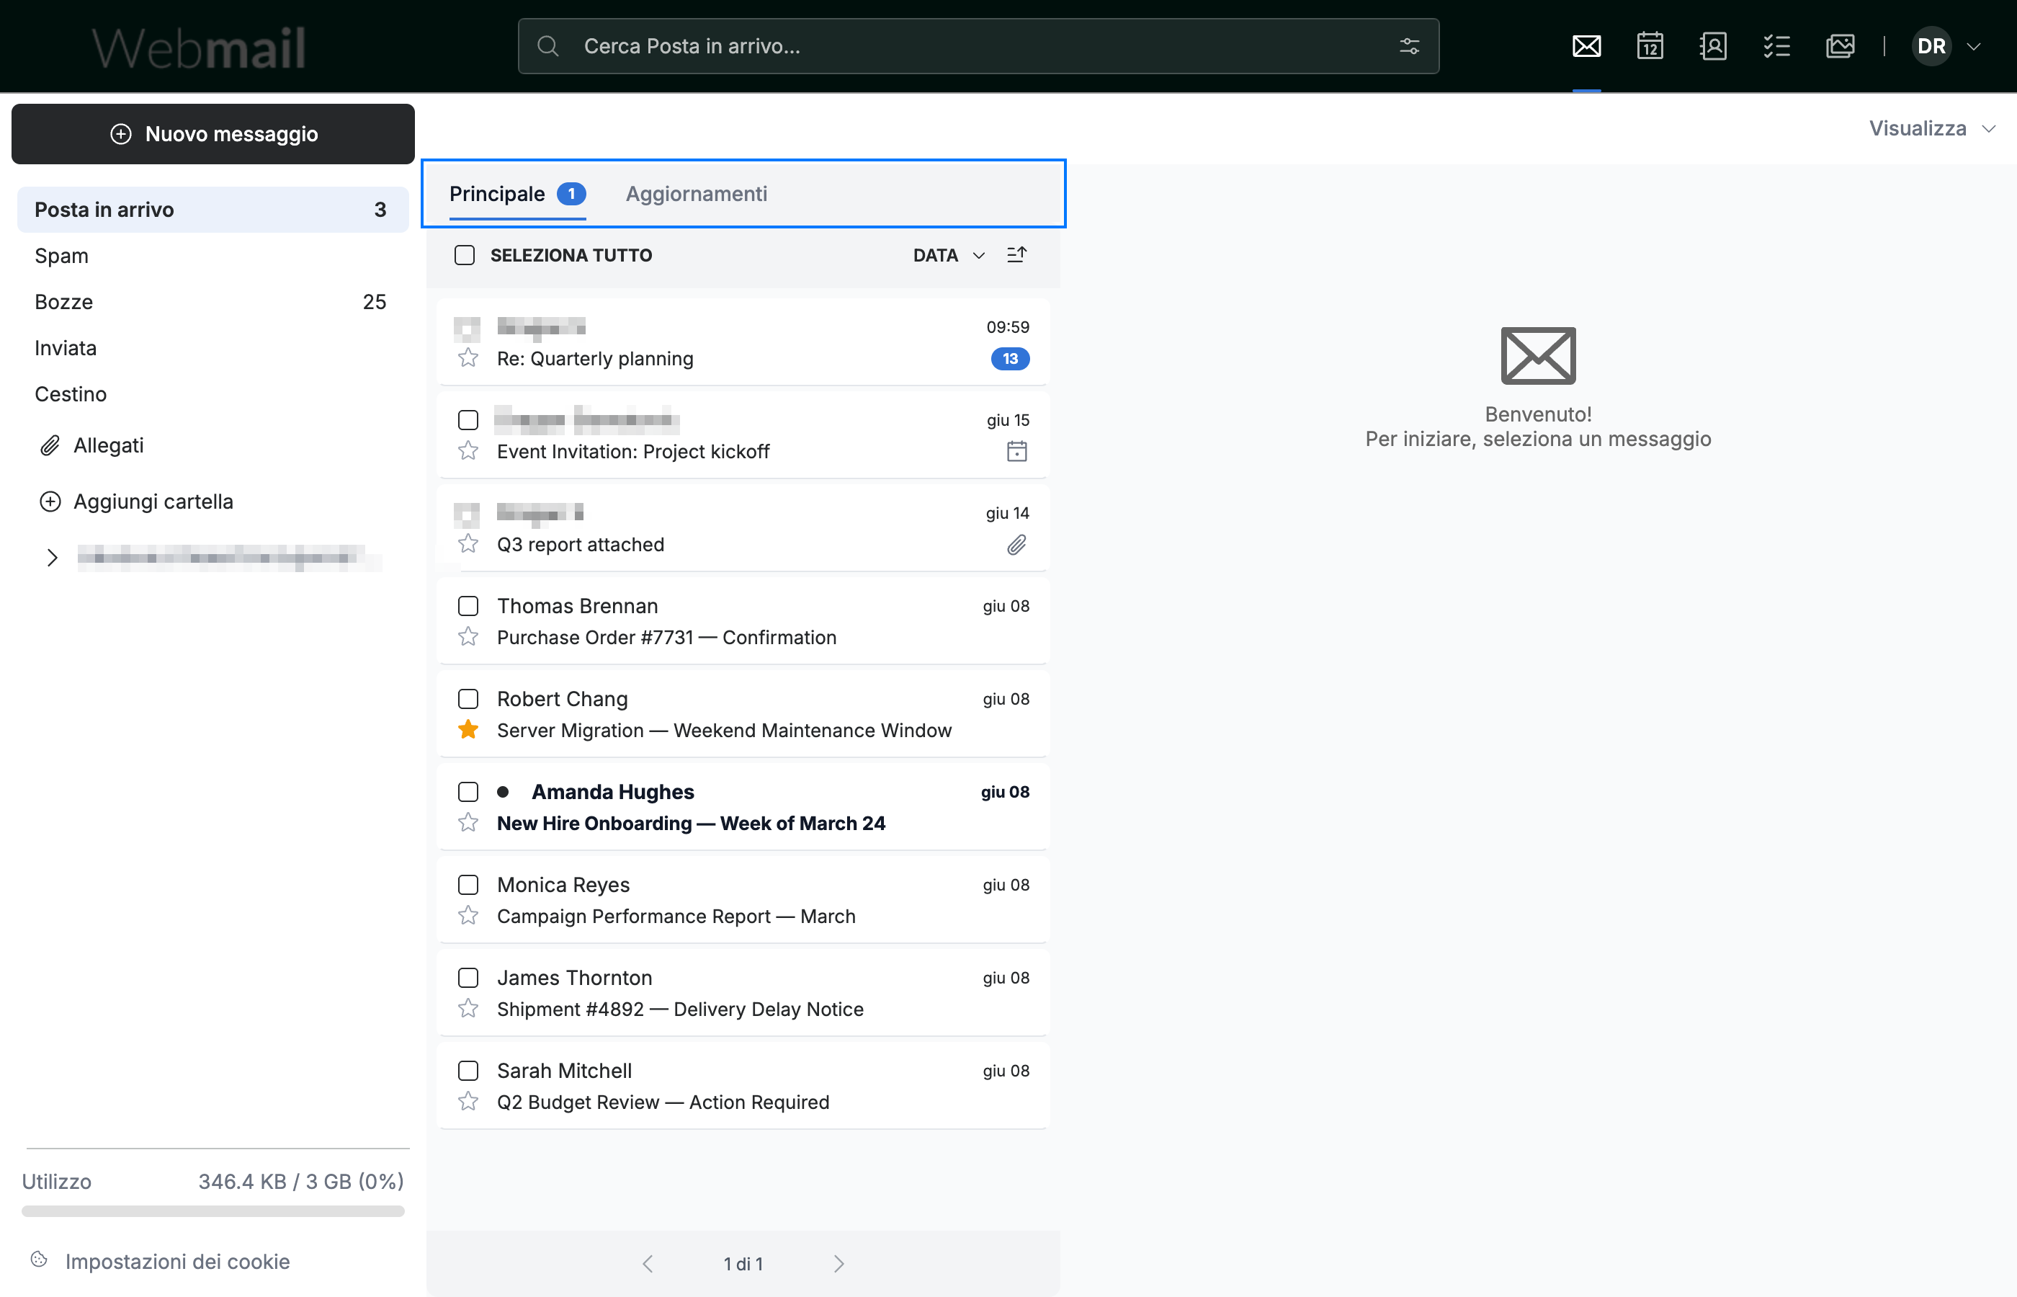This screenshot has height=1297, width=2017.
Task: Click the Webmail logo
Action: pos(199,47)
